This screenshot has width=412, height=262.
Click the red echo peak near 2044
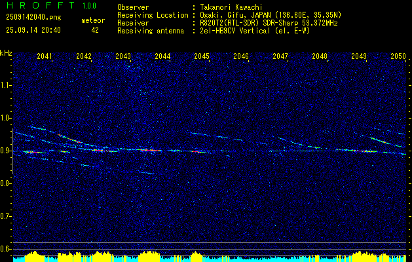tap(150, 150)
